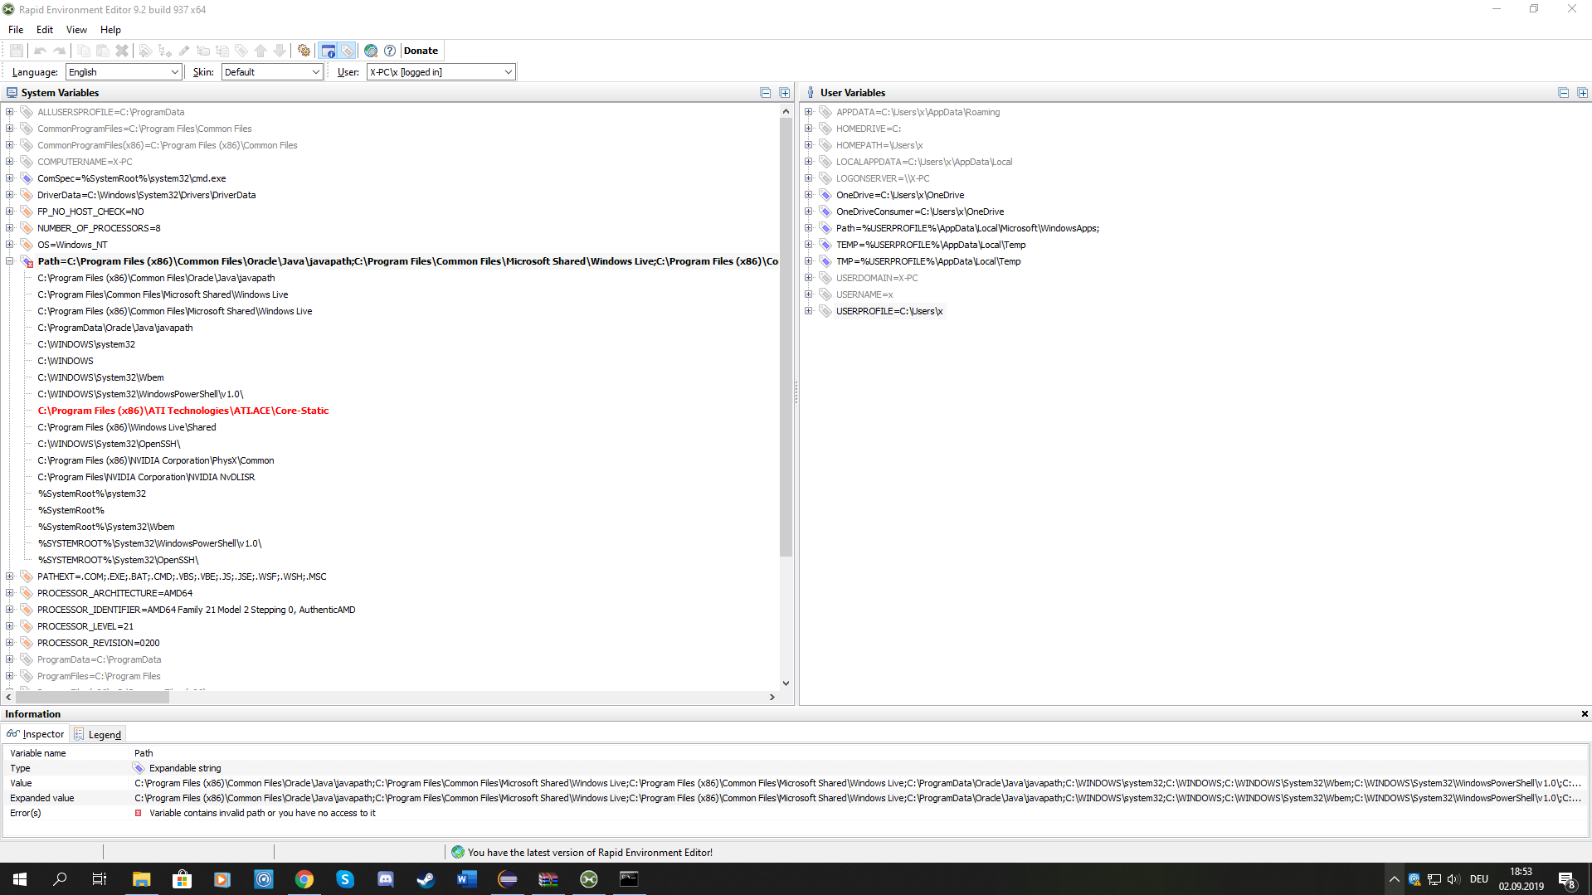Close the Information panel
This screenshot has width=1592, height=895.
coord(1585,714)
